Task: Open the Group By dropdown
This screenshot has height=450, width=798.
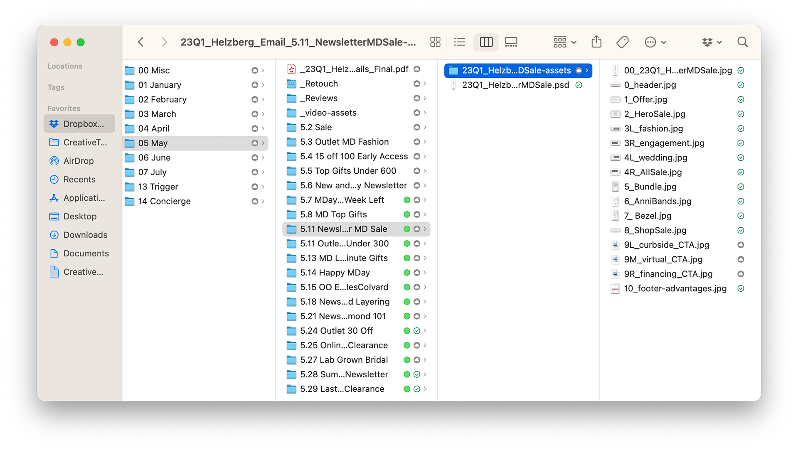Action: 565,42
